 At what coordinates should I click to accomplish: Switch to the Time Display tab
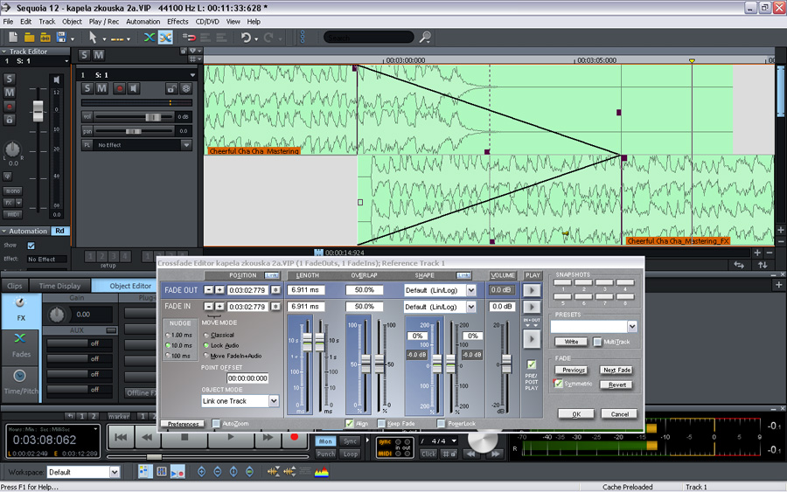point(59,286)
